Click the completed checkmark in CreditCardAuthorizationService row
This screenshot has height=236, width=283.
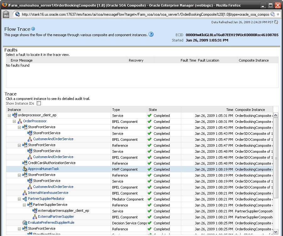click(150, 163)
